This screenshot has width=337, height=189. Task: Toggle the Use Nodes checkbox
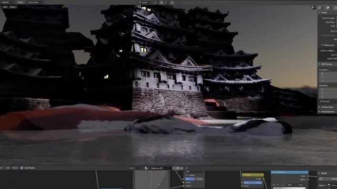(22, 168)
